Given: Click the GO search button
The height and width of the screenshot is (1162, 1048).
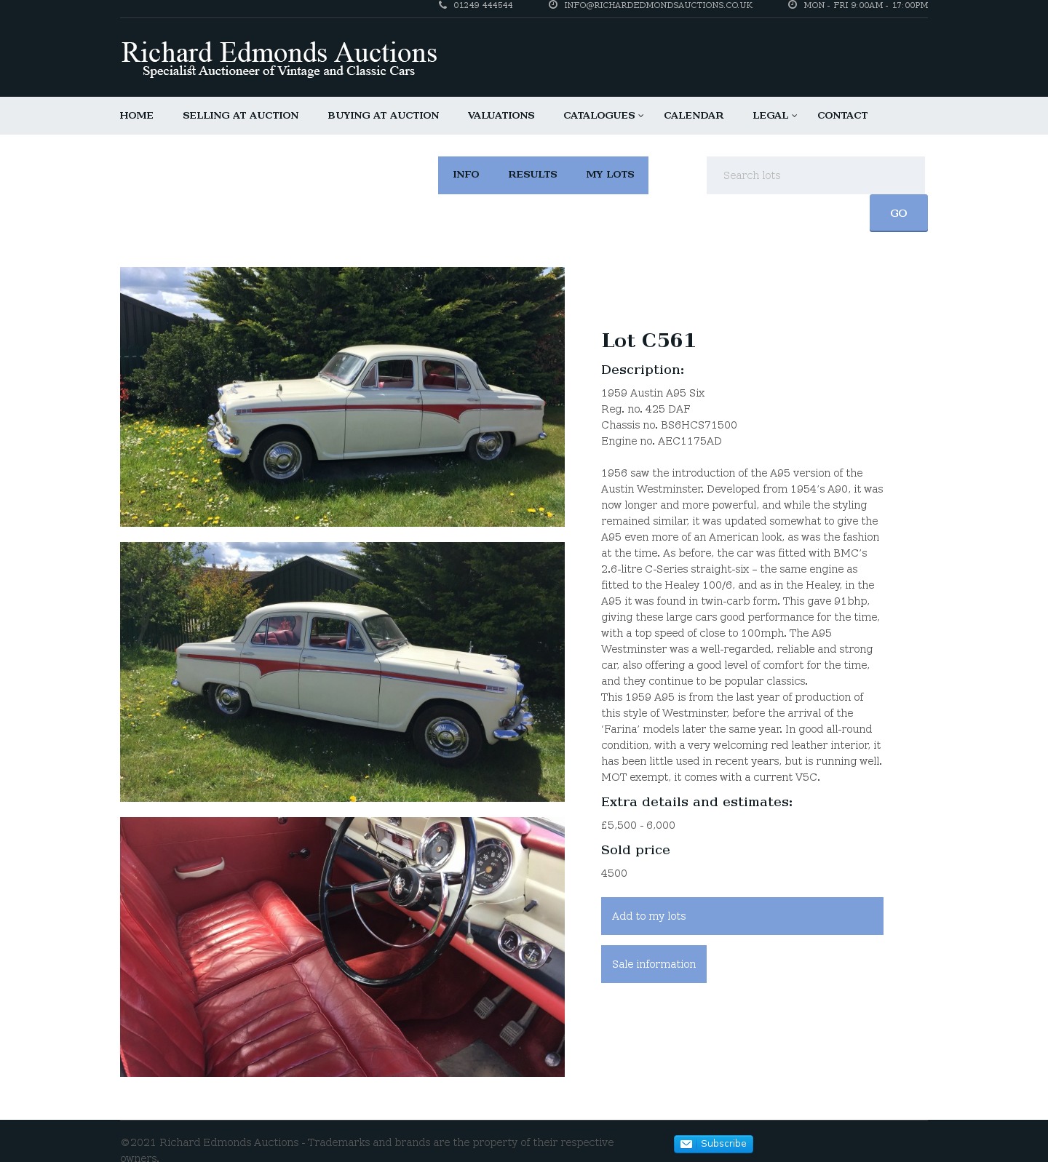Looking at the screenshot, I should [899, 213].
